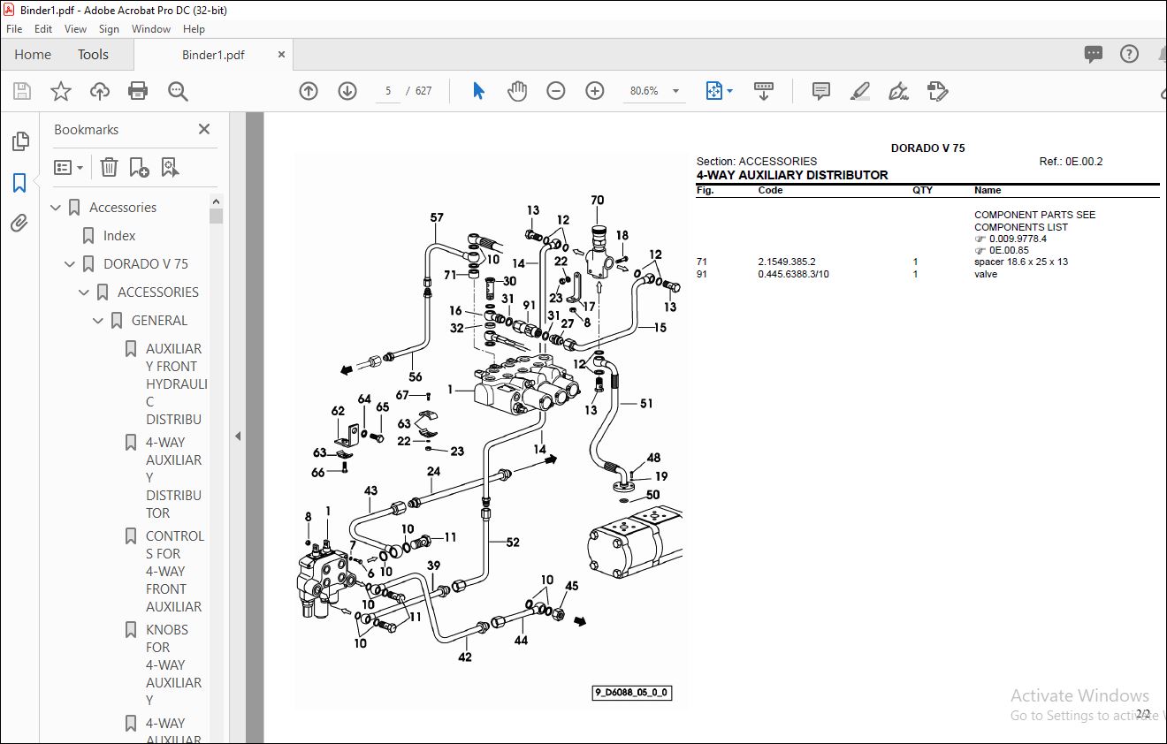Collapse the DORADO V 75 bookmark
The image size is (1167, 744).
click(71, 264)
